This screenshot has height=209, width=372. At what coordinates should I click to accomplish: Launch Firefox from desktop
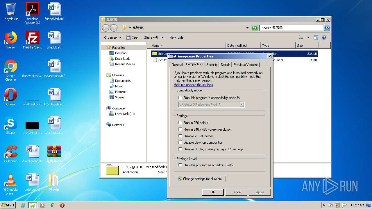(x=10, y=40)
